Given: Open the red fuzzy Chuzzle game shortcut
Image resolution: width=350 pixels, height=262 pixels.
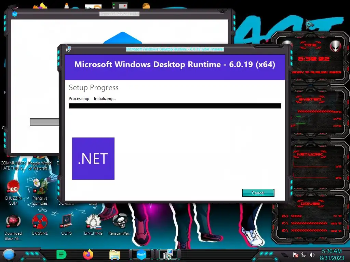Looking at the screenshot, I should pos(13,193).
